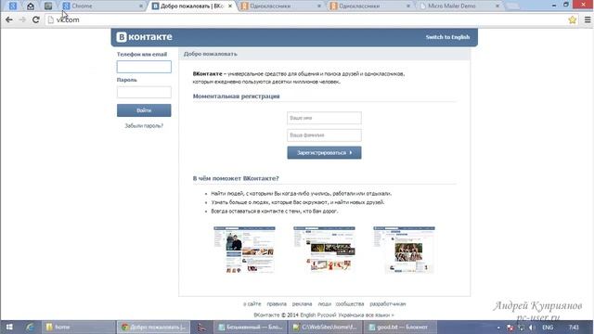Expand все языки language list
The width and height of the screenshot is (594, 334).
tap(380, 315)
